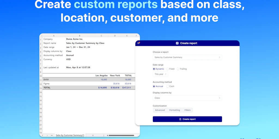Image resolution: width=279 pixels, height=139 pixels.
Task: Click the scroll-left arrow of the sheet scrollbar
Action: tap(107, 135)
